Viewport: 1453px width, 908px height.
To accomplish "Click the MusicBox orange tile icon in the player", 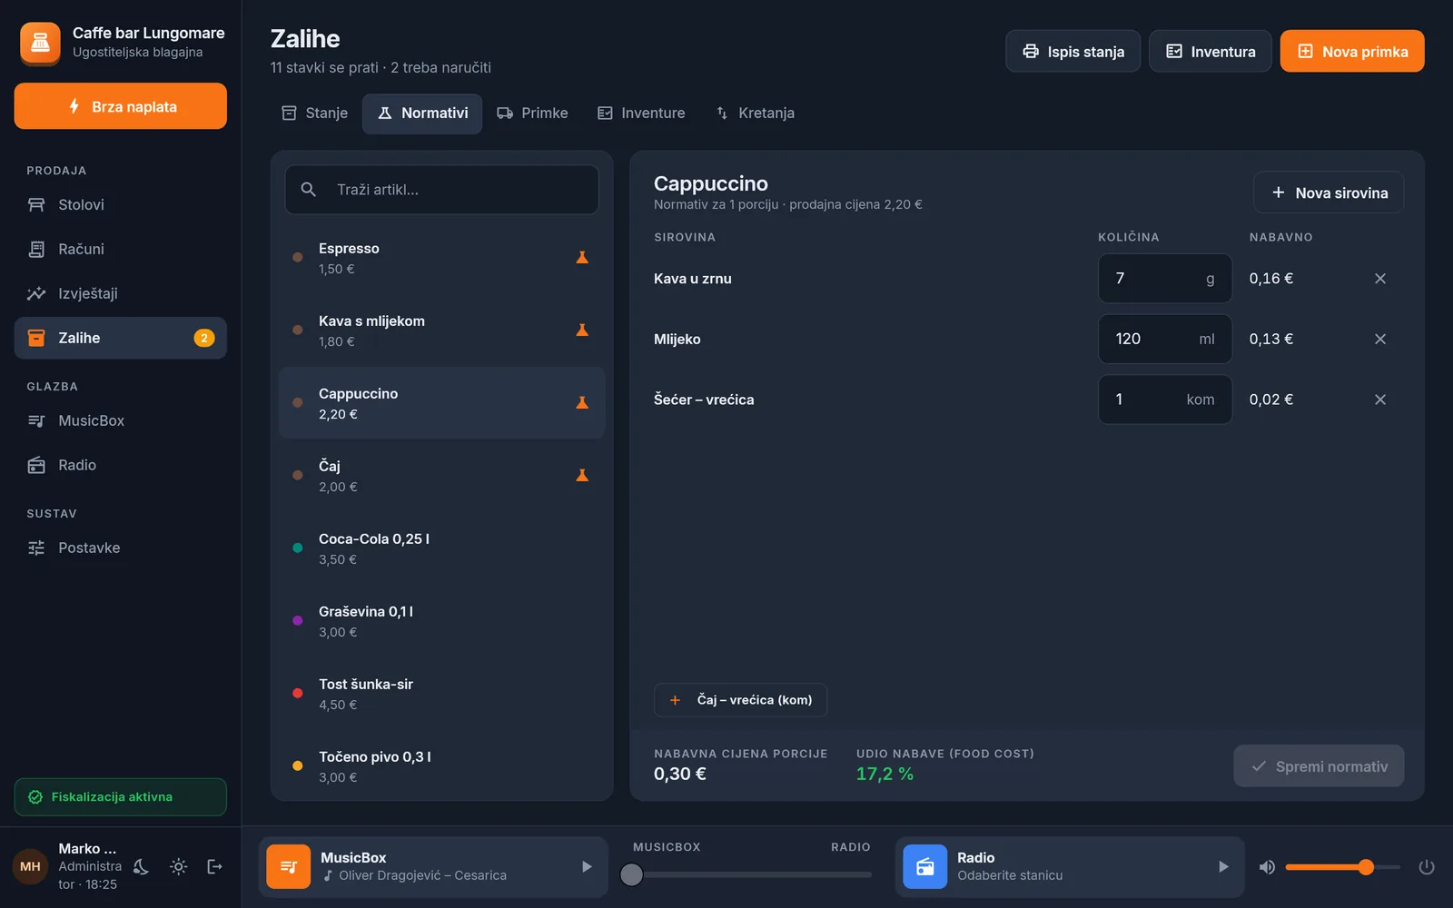I will pos(289,867).
